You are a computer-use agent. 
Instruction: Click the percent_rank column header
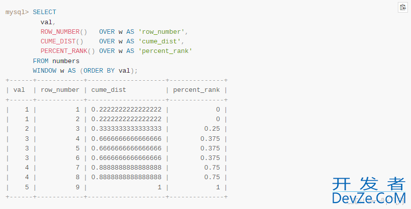[196, 90]
